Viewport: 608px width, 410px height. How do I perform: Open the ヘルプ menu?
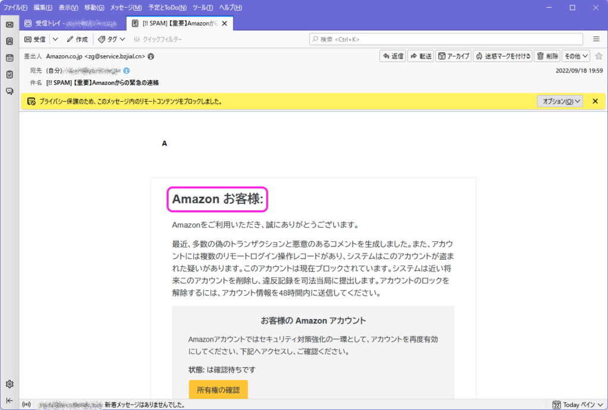230,7
